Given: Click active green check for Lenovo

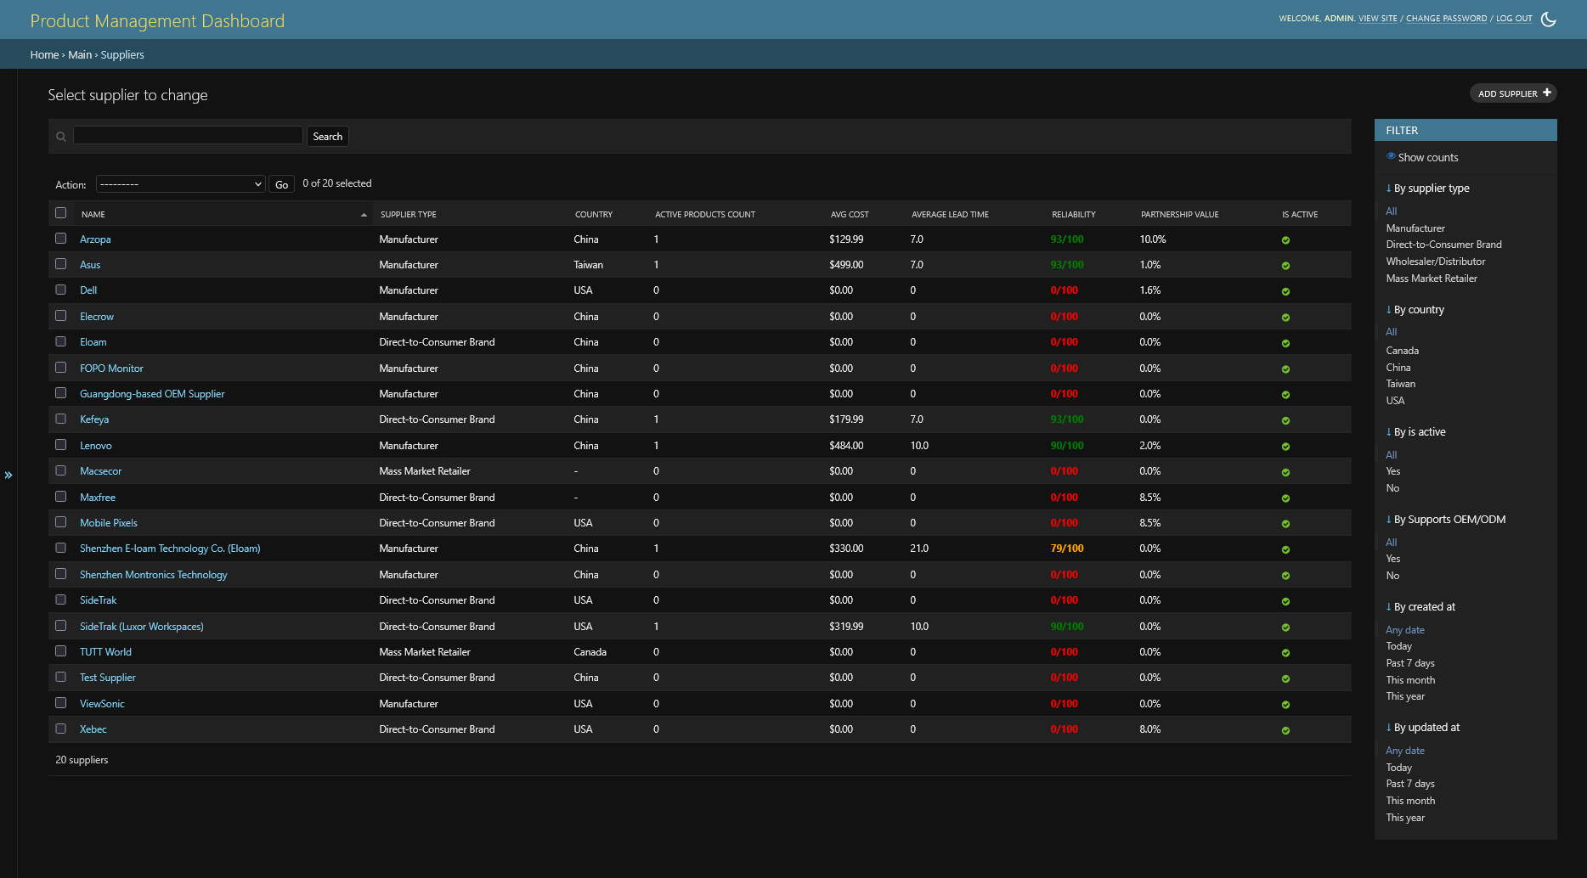Looking at the screenshot, I should 1285,447.
